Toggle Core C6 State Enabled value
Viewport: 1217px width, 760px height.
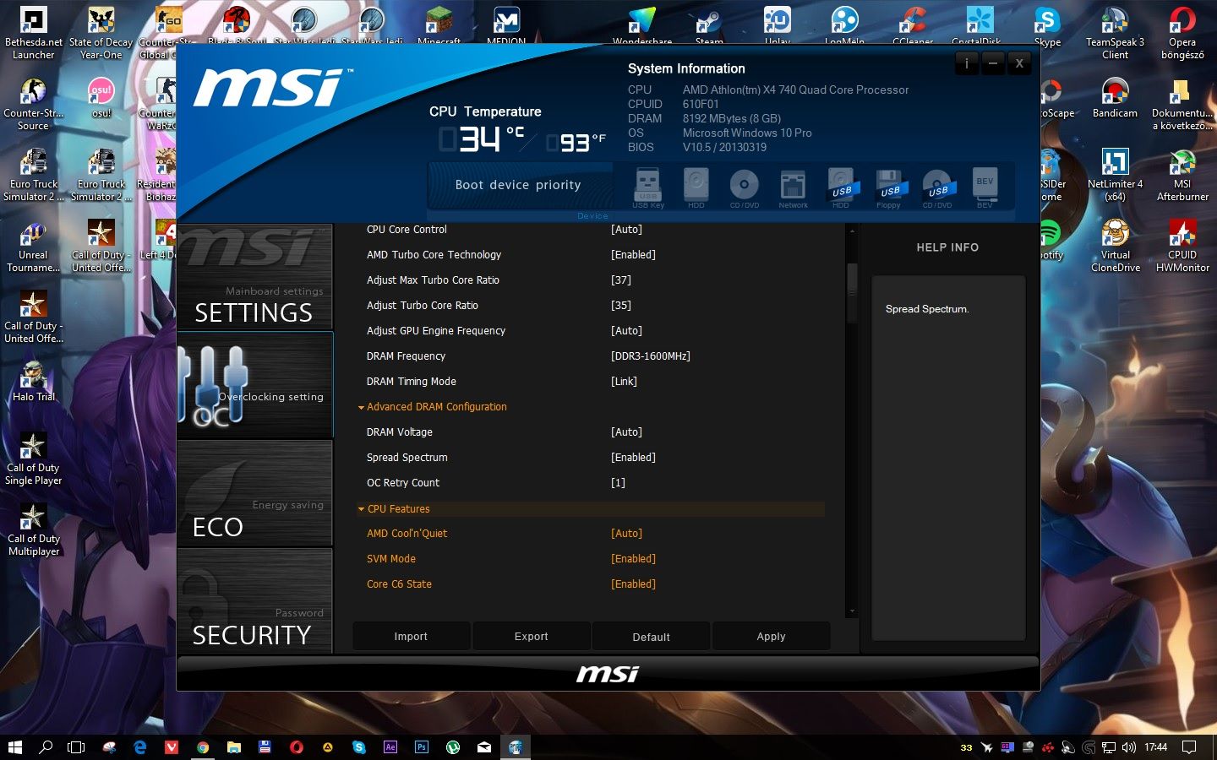click(x=633, y=584)
